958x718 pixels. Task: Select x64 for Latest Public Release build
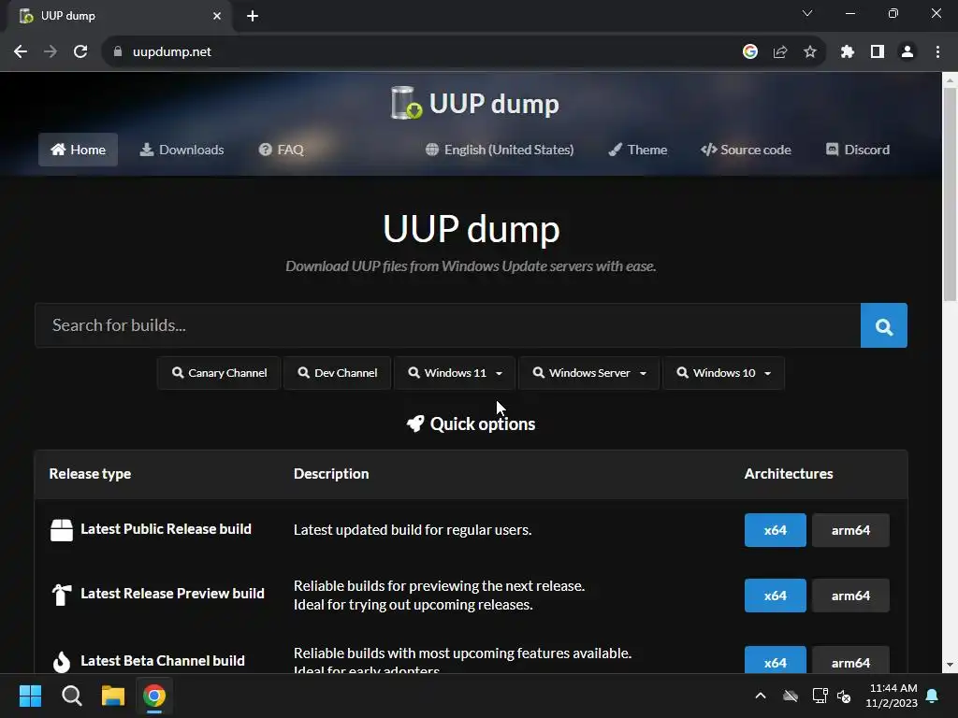pyautogui.click(x=775, y=530)
